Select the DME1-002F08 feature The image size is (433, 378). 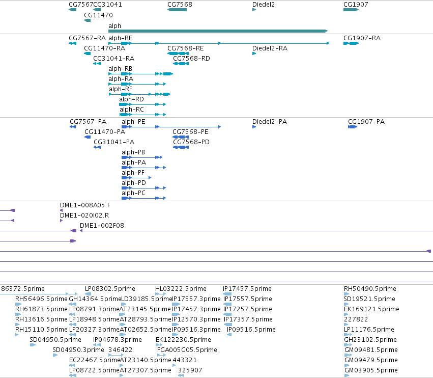pos(256,231)
